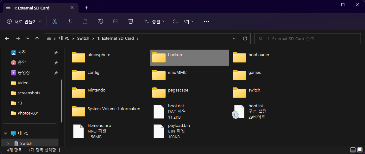Open the three-dot See more menu

pos(207,21)
